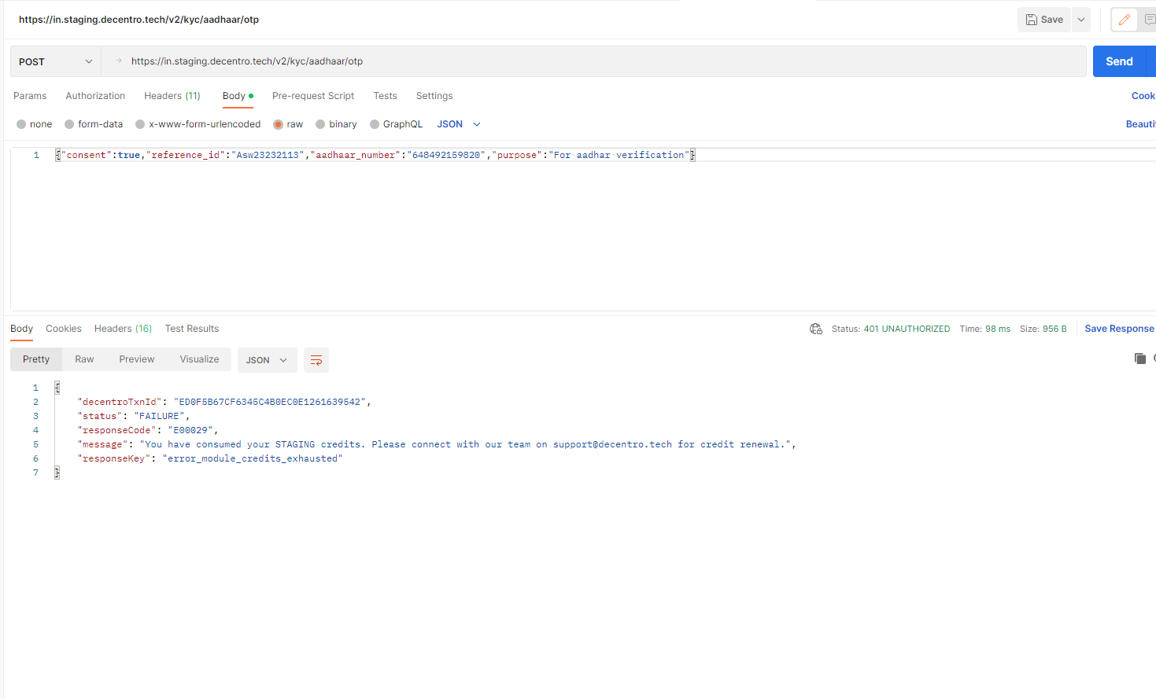Open the Test Results tab

coord(192,329)
